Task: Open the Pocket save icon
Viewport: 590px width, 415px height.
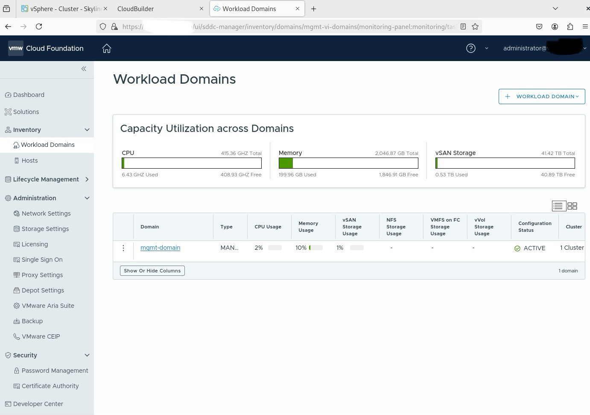Action: [x=539, y=26]
